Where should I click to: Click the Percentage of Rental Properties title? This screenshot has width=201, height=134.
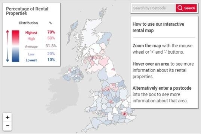pyautogui.click(x=27, y=11)
